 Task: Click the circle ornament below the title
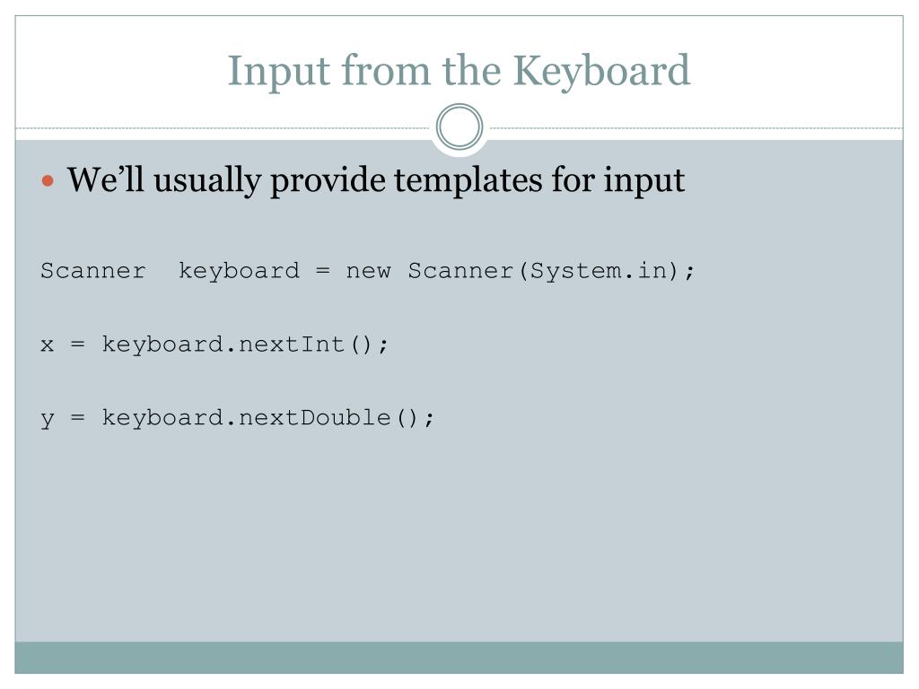(459, 126)
